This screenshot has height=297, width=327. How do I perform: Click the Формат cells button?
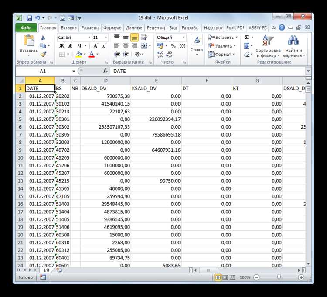click(221, 55)
